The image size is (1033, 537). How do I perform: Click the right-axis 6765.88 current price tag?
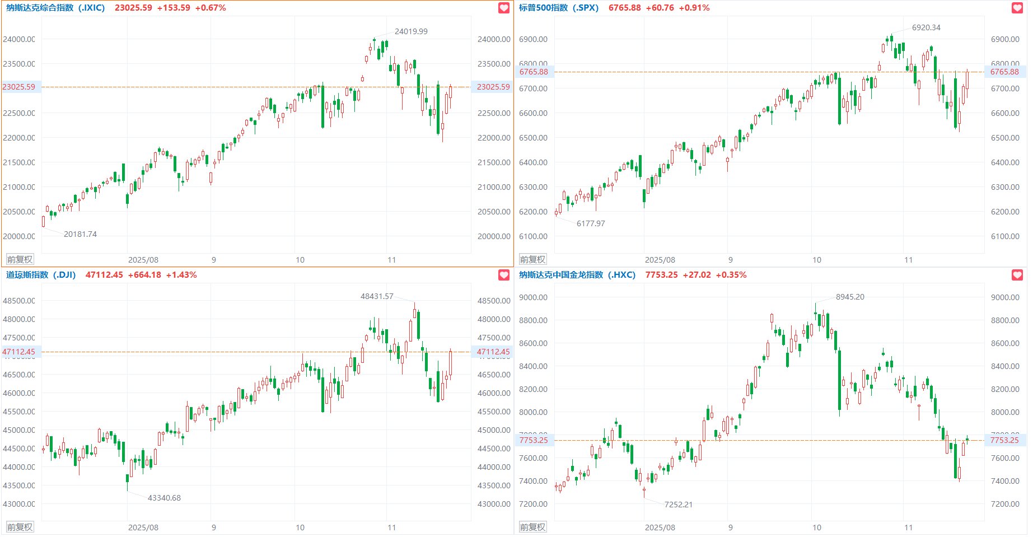[1004, 72]
